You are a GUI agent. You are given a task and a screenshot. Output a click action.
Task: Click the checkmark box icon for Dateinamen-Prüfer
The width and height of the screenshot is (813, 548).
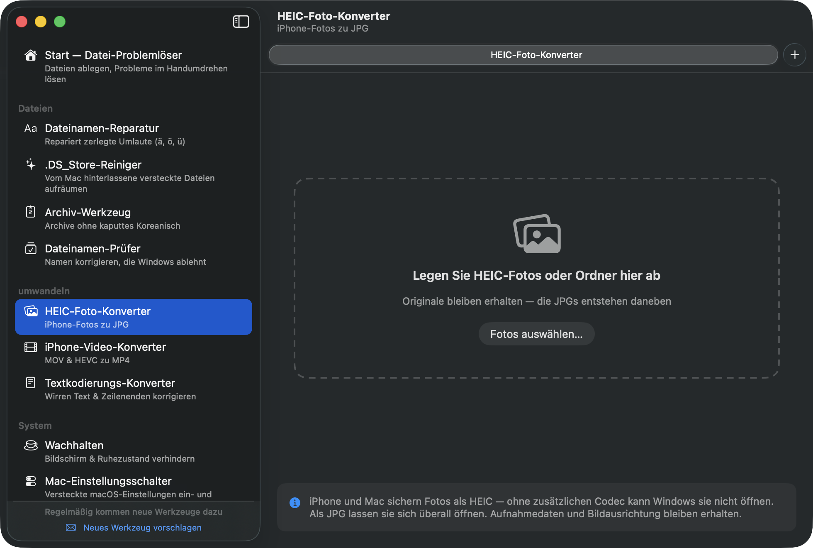[31, 248]
